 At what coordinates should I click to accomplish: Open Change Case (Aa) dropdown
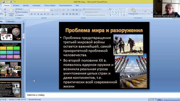coord(53,14)
